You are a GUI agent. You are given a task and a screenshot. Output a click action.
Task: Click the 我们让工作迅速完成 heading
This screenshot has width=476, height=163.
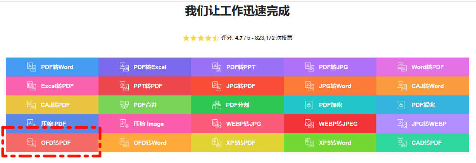238,11
